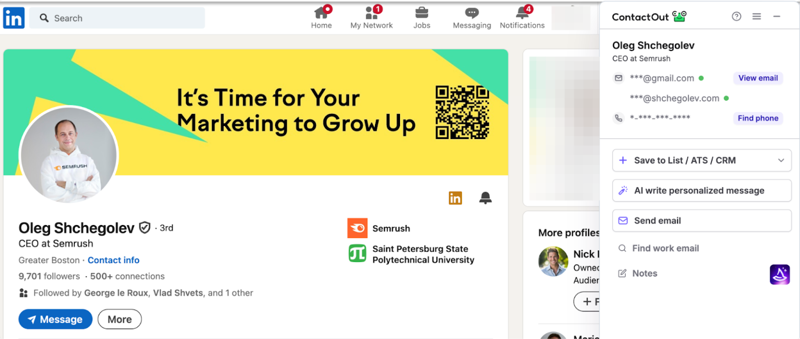Image resolution: width=800 pixels, height=339 pixels.
Task: Open the Saint Petersburg Polytechnical University link
Action: [423, 254]
